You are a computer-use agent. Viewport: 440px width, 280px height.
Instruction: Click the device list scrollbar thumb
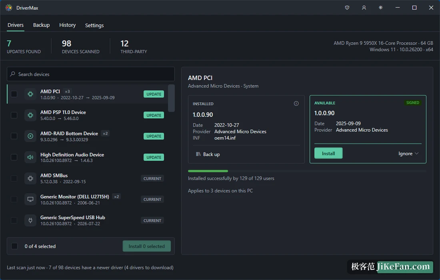[171, 98]
